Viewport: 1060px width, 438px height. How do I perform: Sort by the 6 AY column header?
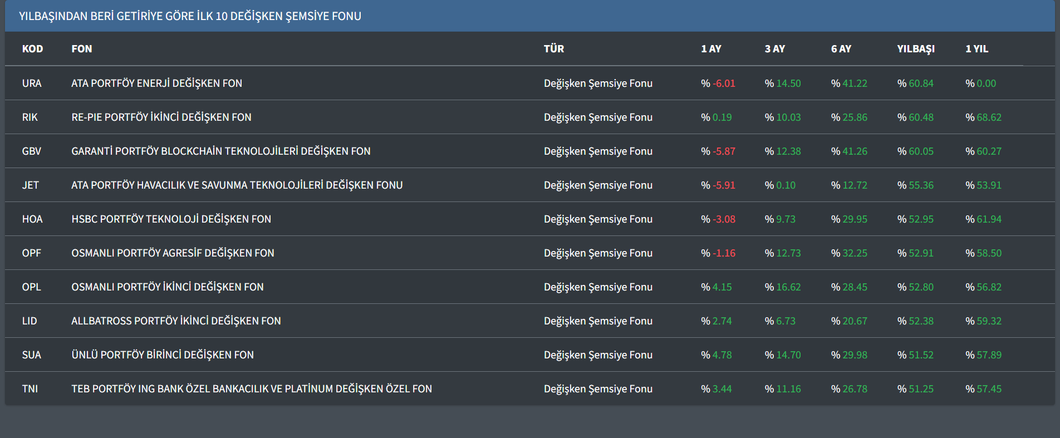tap(841, 49)
